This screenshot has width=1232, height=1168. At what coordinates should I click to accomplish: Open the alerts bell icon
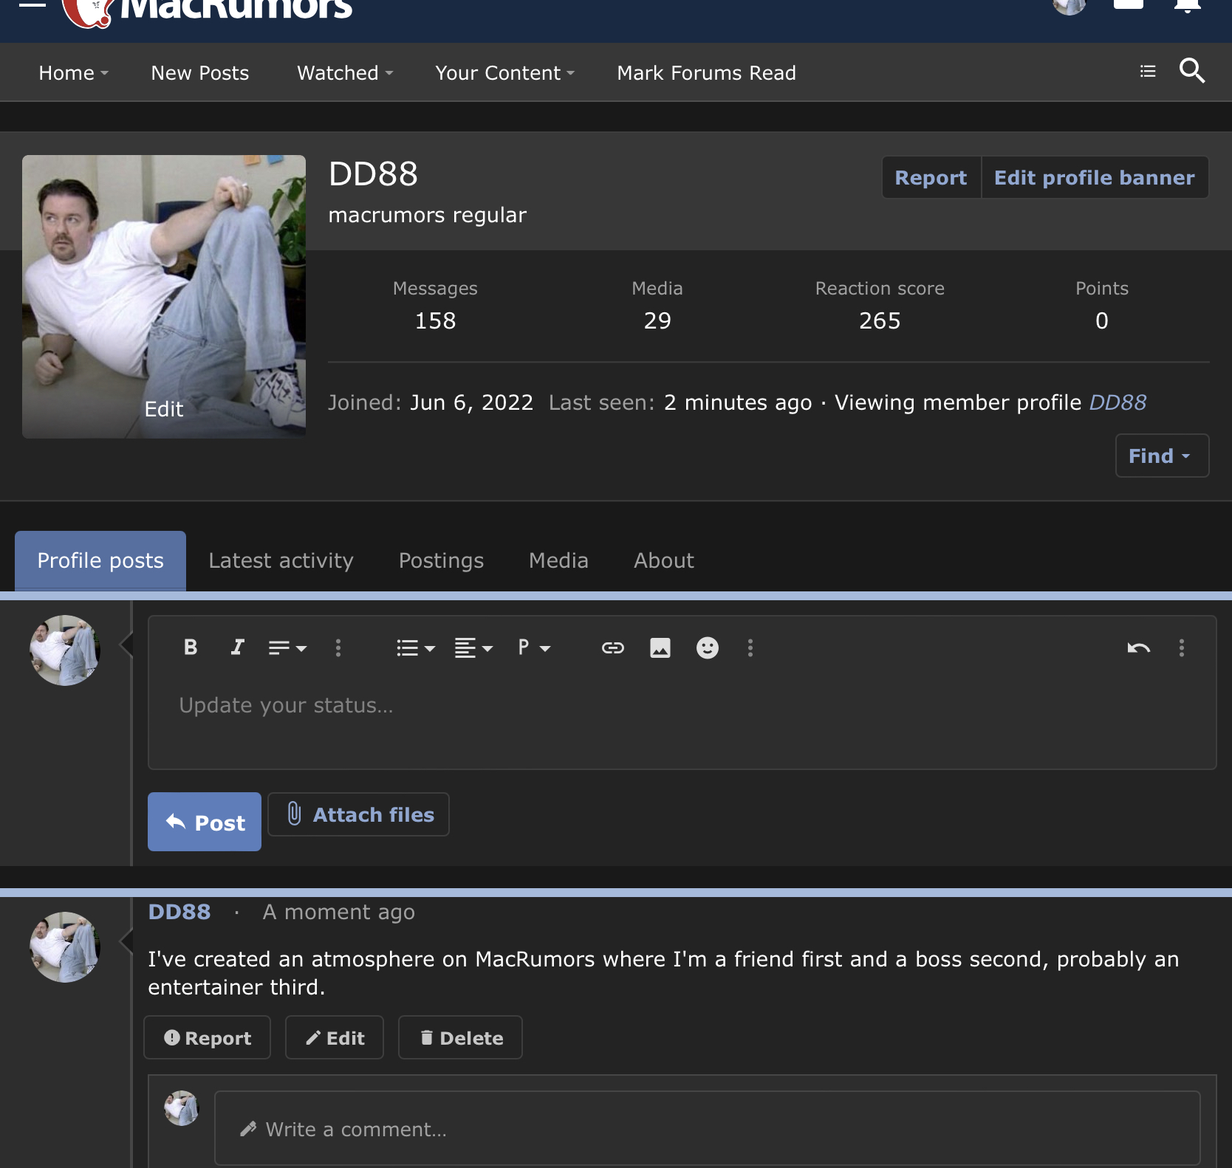[x=1188, y=6]
